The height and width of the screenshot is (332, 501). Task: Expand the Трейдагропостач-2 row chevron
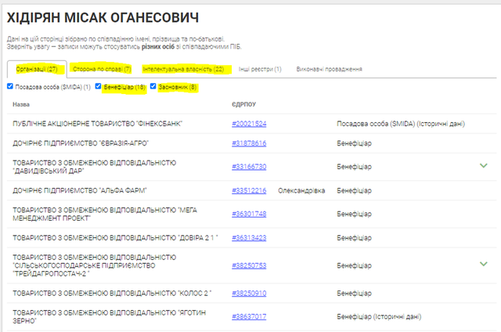[483, 264]
